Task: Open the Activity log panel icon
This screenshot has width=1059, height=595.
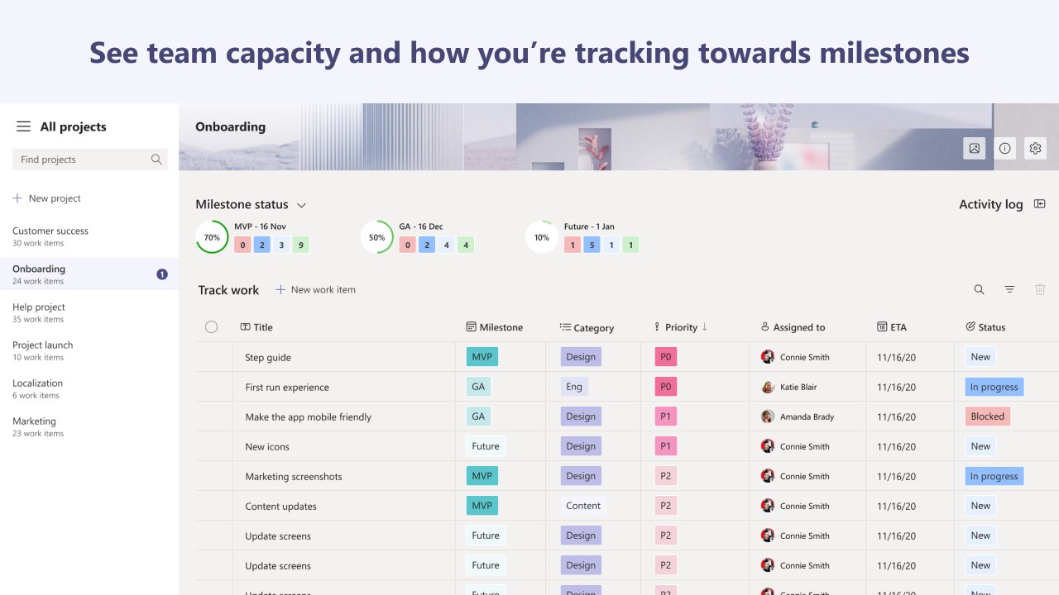Action: 1040,204
